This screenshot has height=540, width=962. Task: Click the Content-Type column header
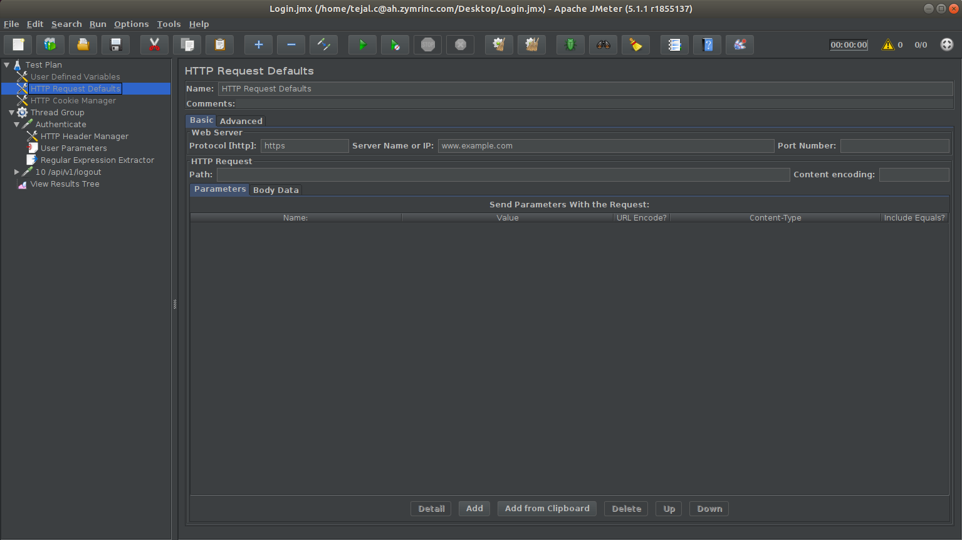[x=775, y=217]
